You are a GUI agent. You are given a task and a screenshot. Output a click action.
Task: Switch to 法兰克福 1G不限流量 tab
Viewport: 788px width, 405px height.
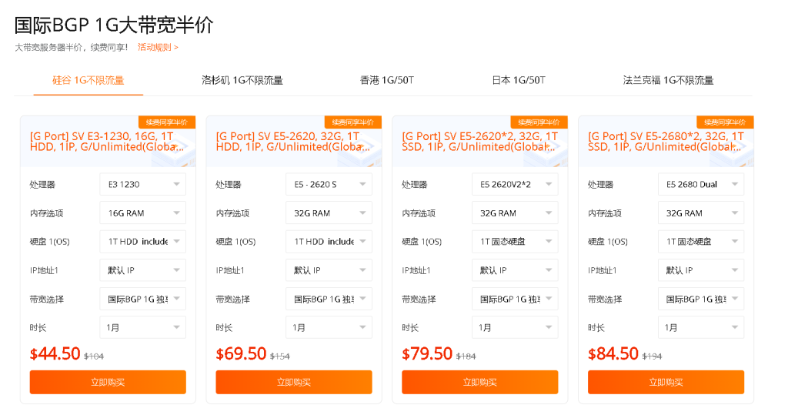pyautogui.click(x=668, y=80)
